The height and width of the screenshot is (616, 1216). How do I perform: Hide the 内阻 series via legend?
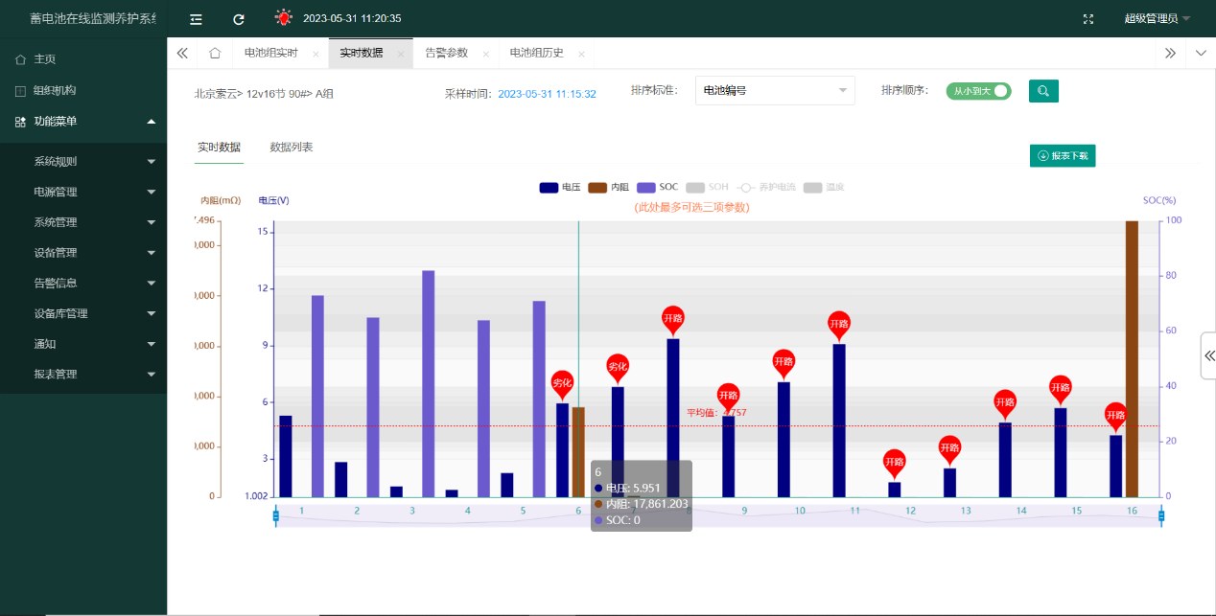click(x=608, y=188)
